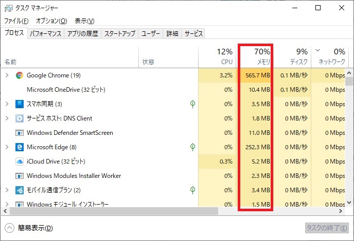This screenshot has height=241, width=354.
Task: Click the DNS Client service host gear icon
Action: (x=20, y=118)
